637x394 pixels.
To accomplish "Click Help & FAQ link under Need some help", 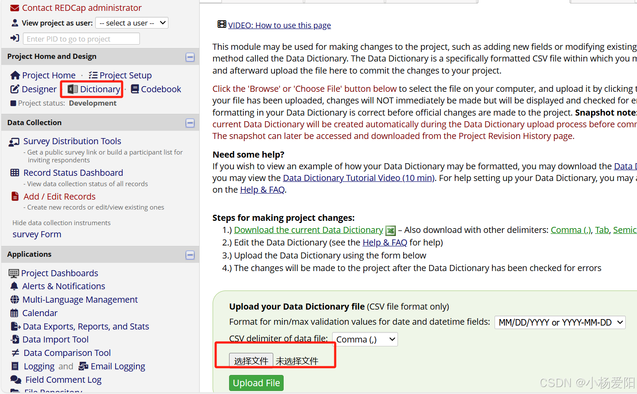I will coord(262,190).
